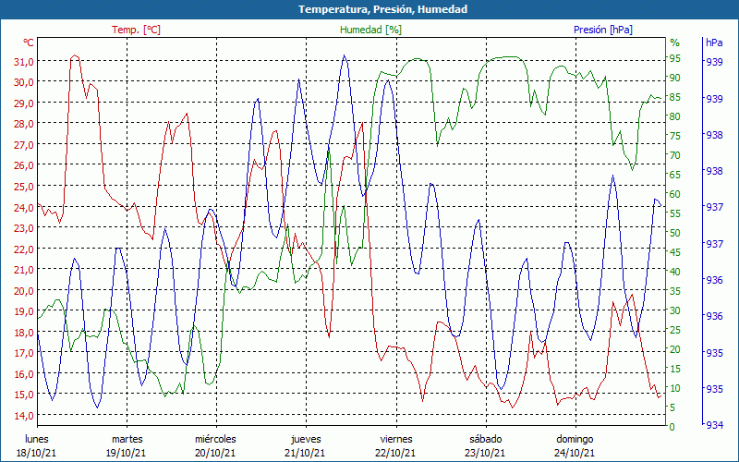The image size is (739, 462).
Task: Click the '20' humidity axis label
Action: point(675,349)
